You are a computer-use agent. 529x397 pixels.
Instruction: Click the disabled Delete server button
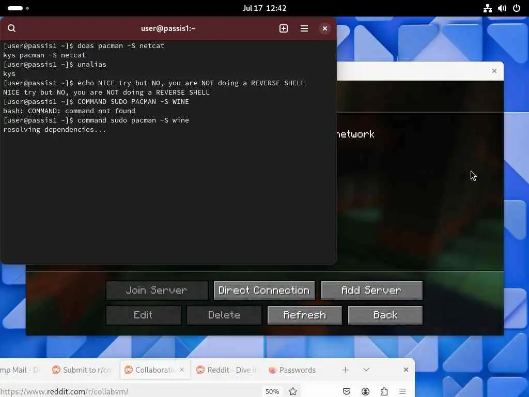point(224,315)
